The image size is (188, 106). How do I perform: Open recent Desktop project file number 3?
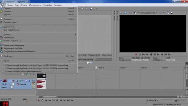(x=38, y=72)
